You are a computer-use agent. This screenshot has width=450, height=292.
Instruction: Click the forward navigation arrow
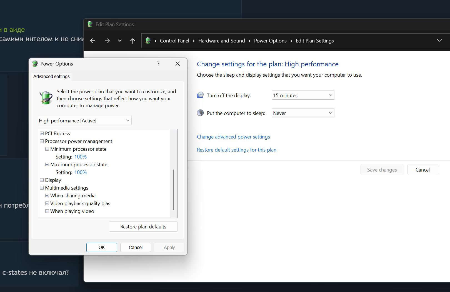[x=107, y=41]
